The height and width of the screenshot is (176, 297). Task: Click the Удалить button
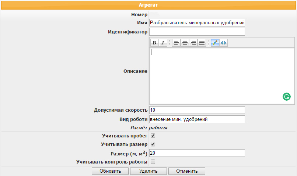tap(148, 171)
